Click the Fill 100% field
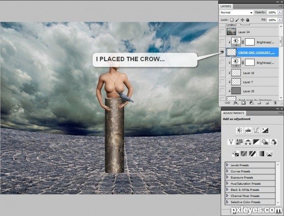 272,20
